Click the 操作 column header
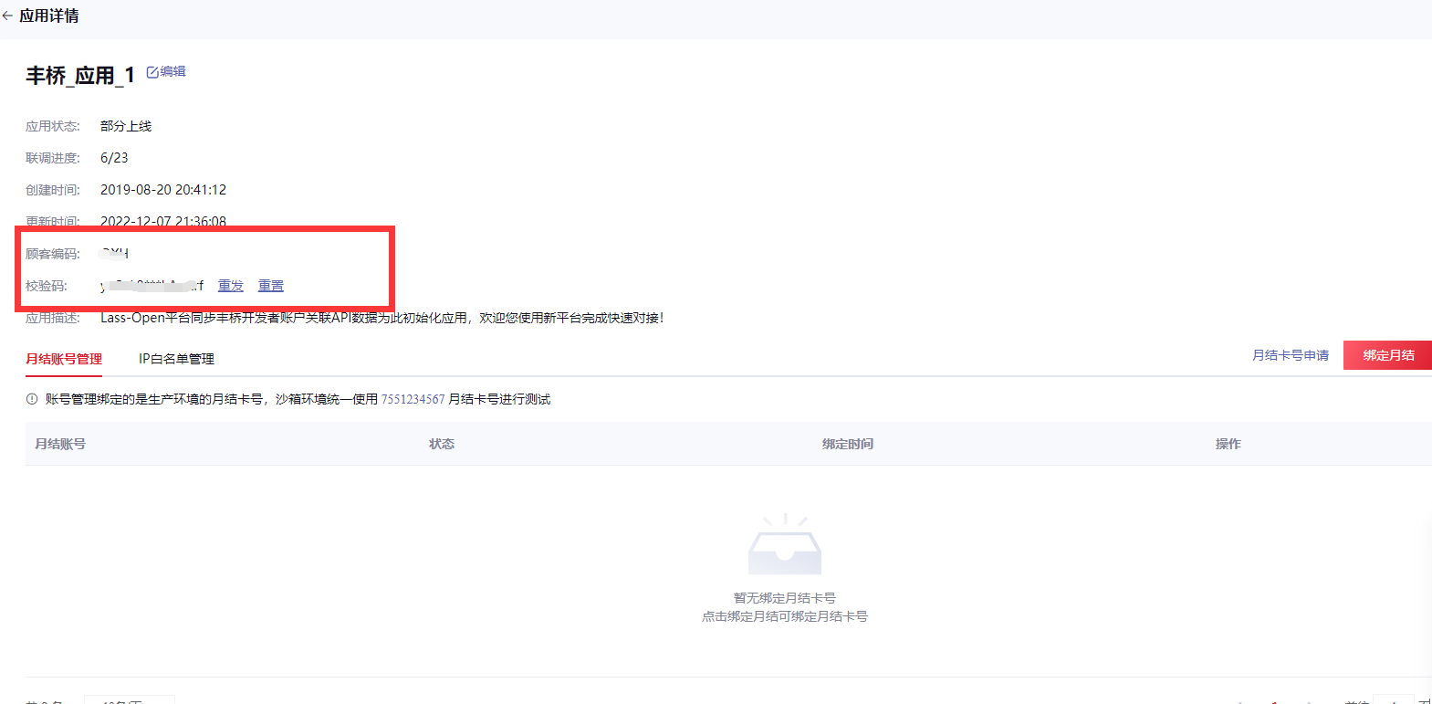This screenshot has width=1432, height=704. pos(1228,444)
